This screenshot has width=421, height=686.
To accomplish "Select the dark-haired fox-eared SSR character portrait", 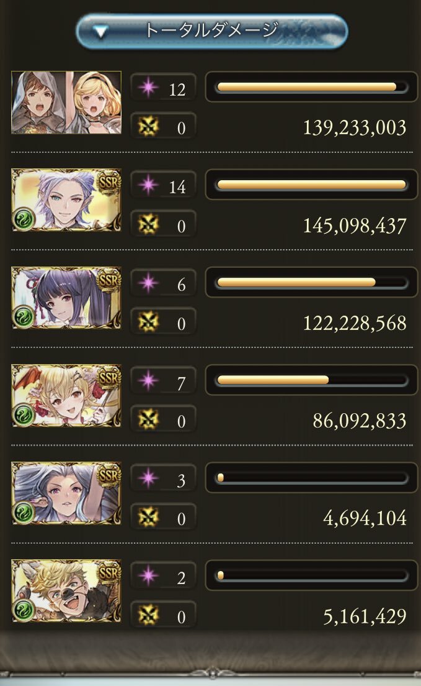I will [x=66, y=298].
